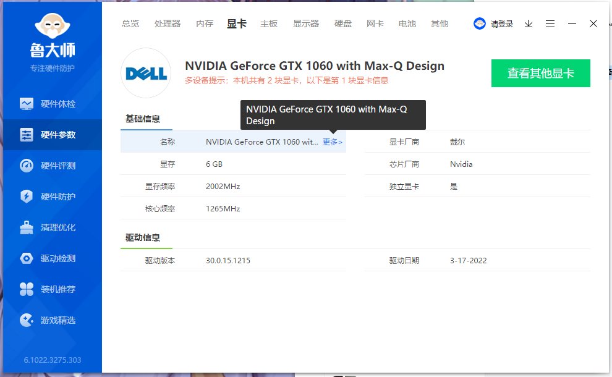Open 清理优化 broom icon
The width and height of the screenshot is (612, 377).
pos(27,227)
